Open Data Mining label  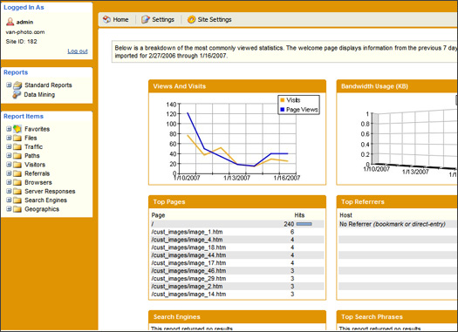(39, 94)
